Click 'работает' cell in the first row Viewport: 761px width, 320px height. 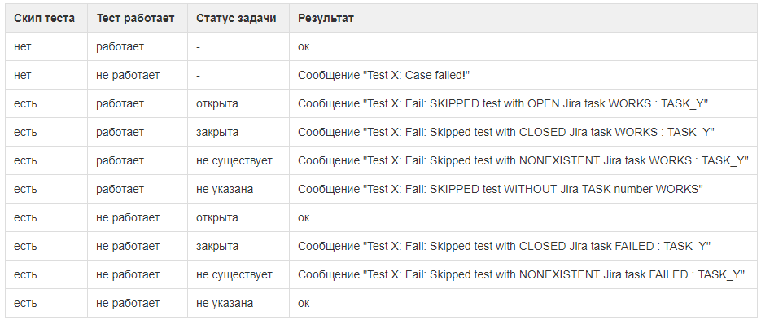click(120, 47)
